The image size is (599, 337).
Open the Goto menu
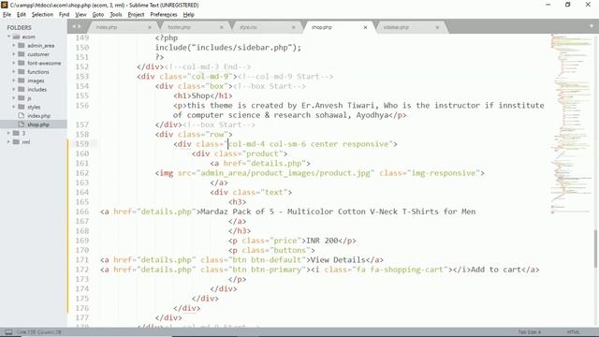coord(97,15)
